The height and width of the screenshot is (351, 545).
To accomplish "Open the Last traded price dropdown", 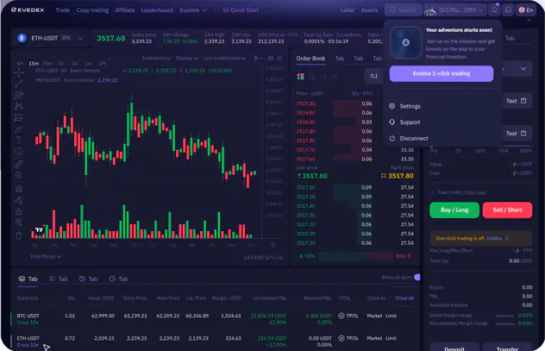I will (x=224, y=58).
